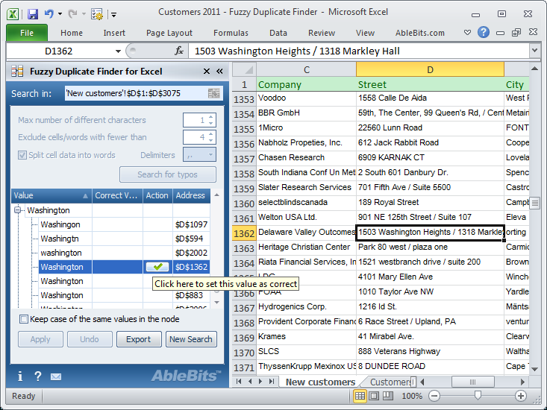This screenshot has width=547, height=410.
Task: Click the Save icon in quick access toolbar
Action: point(33,14)
